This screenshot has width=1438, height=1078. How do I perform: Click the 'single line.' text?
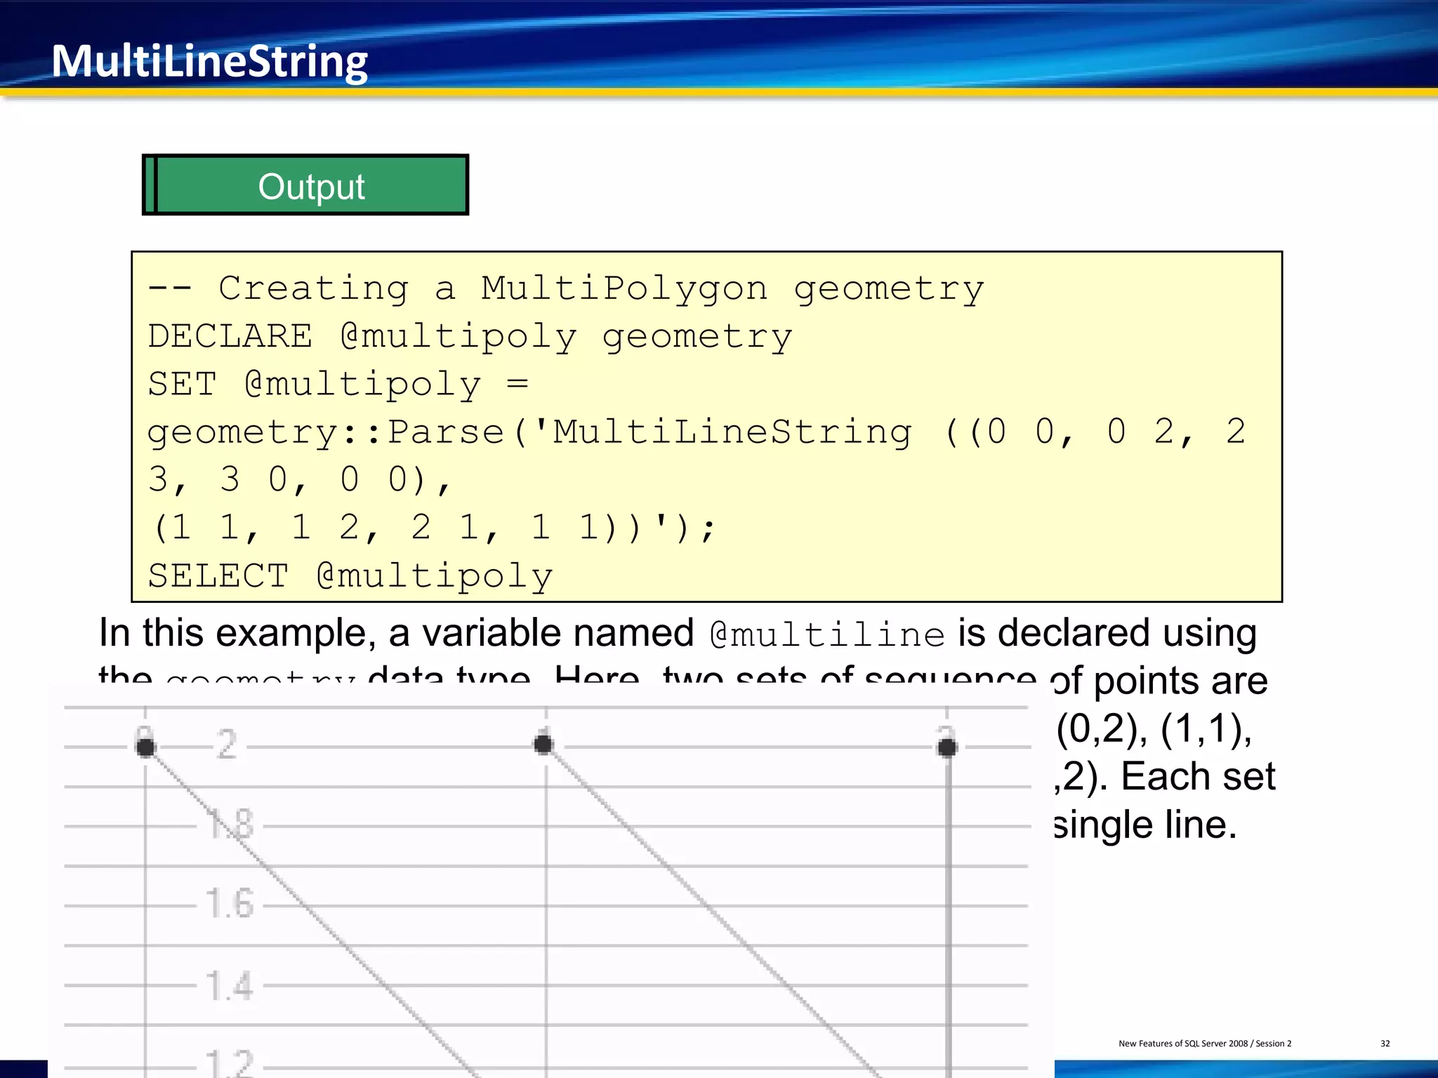point(1145,824)
